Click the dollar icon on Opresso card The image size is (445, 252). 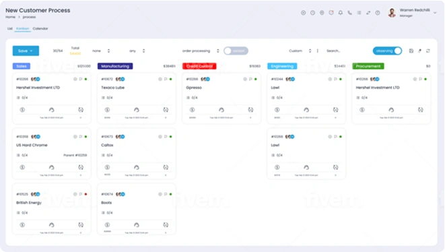point(192,110)
